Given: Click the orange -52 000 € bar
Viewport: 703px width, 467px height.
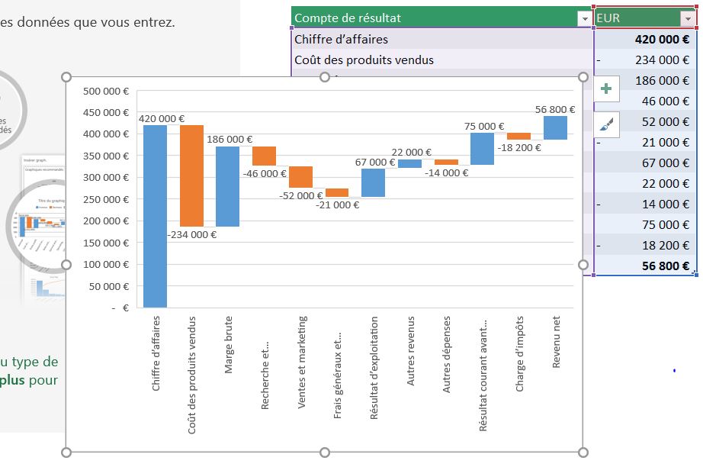Looking at the screenshot, I should pos(300,177).
